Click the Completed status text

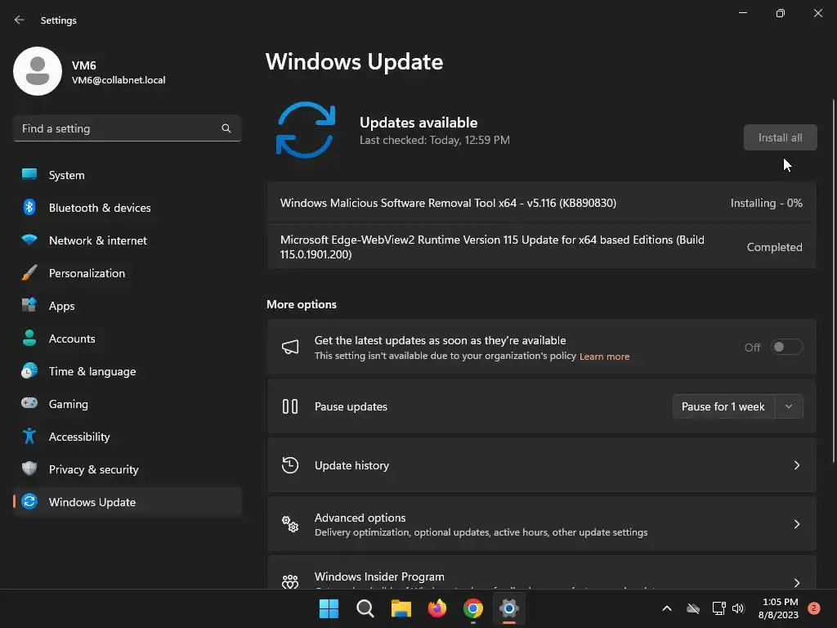click(774, 247)
